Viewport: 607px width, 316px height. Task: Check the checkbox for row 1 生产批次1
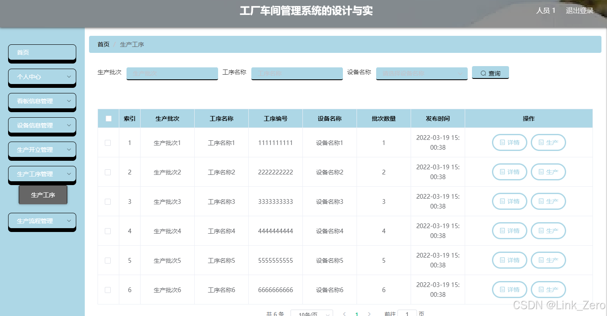108,142
